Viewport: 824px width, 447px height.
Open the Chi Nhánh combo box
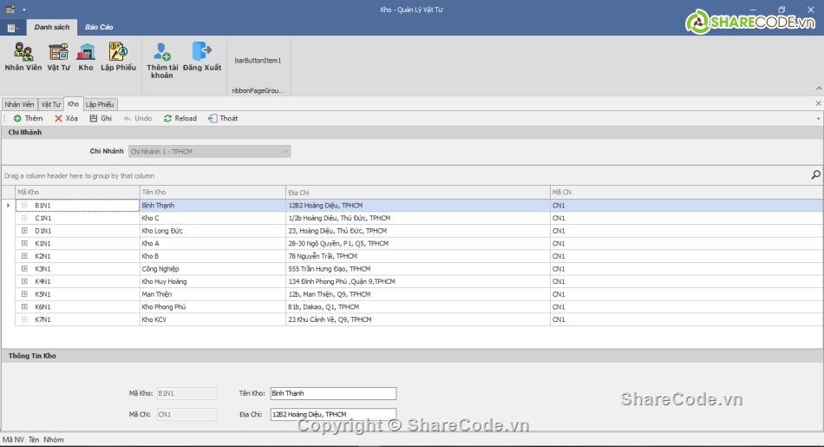(209, 151)
